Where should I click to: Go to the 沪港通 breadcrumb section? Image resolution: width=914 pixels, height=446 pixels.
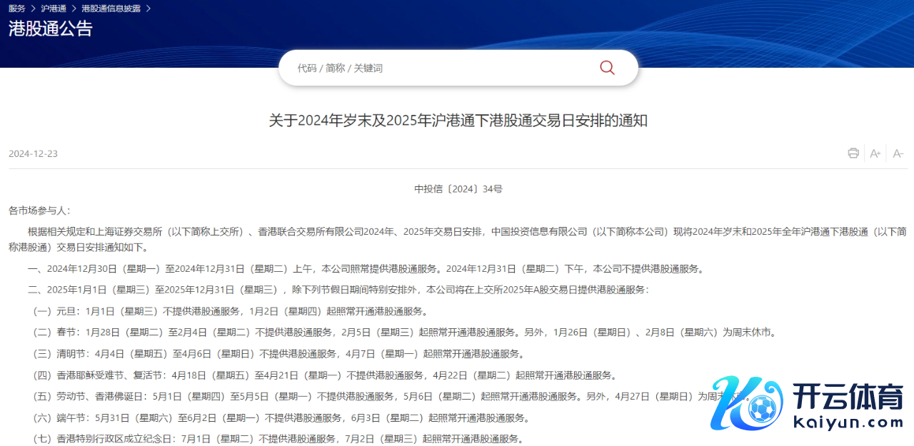(54, 9)
